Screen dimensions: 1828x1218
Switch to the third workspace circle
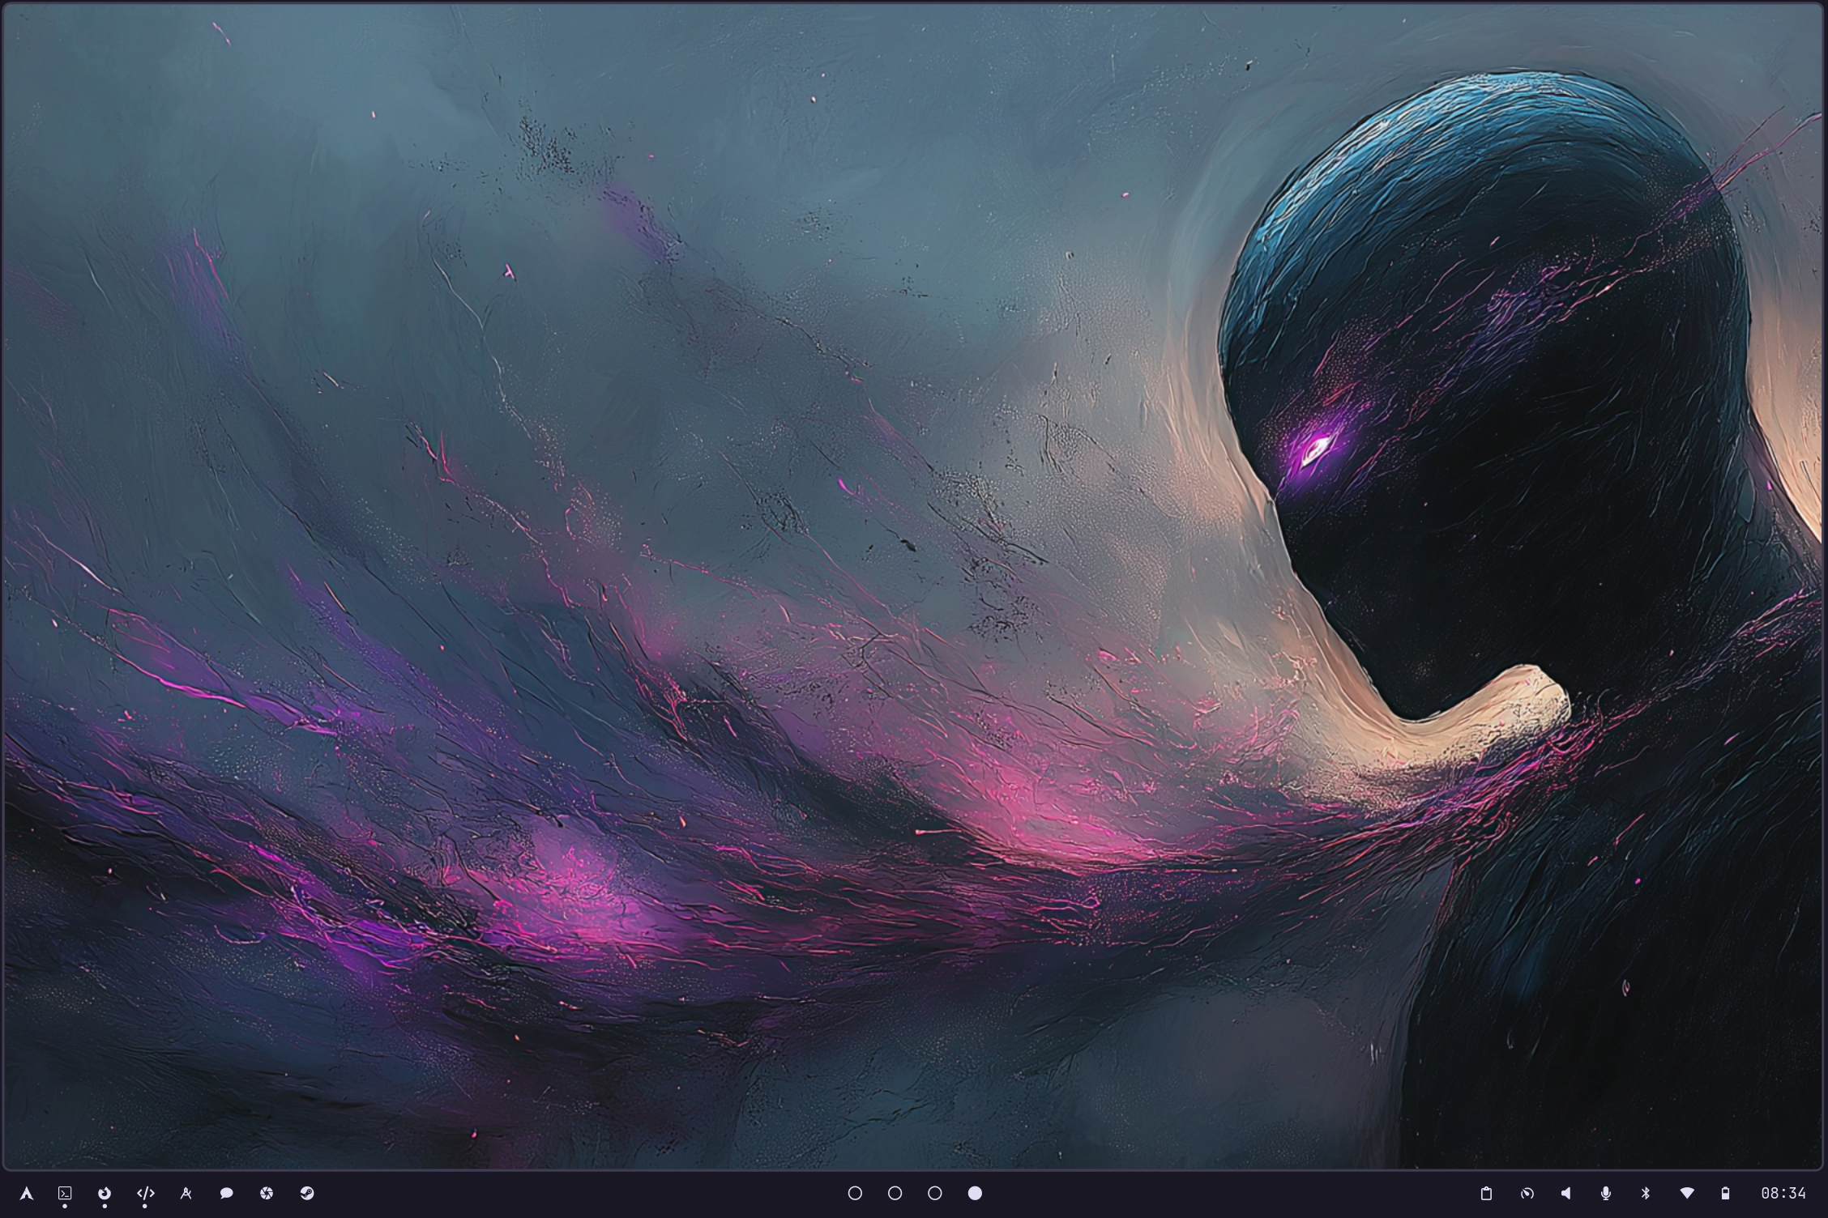tap(935, 1193)
